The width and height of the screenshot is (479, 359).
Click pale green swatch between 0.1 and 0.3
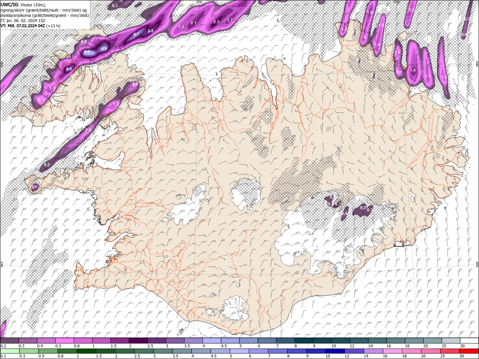click(10, 351)
